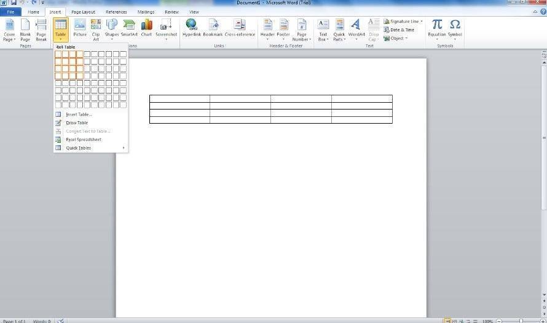
Task: Insert a Hyperlink
Action: (x=192, y=28)
